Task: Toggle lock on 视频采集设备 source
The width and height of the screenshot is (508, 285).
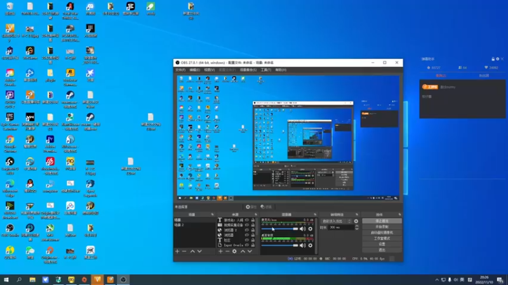Action: [253, 225]
